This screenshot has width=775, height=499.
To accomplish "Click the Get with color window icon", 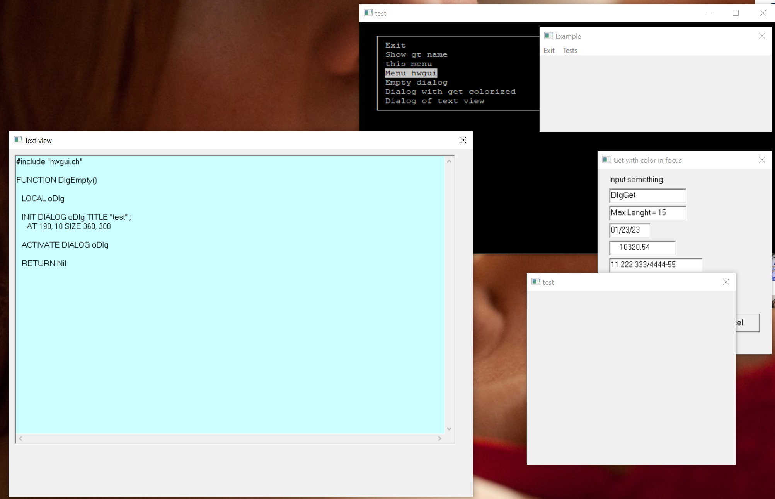I will click(606, 160).
